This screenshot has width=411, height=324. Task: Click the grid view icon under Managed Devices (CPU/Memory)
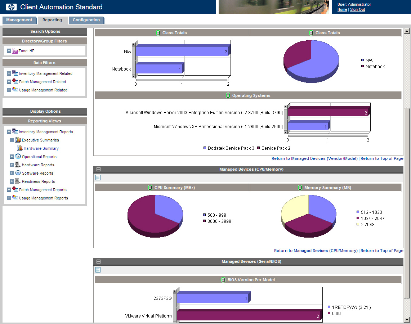pyautogui.click(x=98, y=177)
